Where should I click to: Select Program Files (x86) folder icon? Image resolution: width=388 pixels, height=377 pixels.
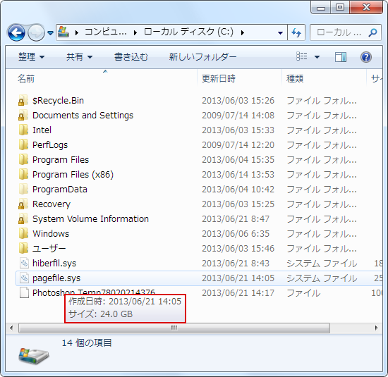(x=23, y=174)
